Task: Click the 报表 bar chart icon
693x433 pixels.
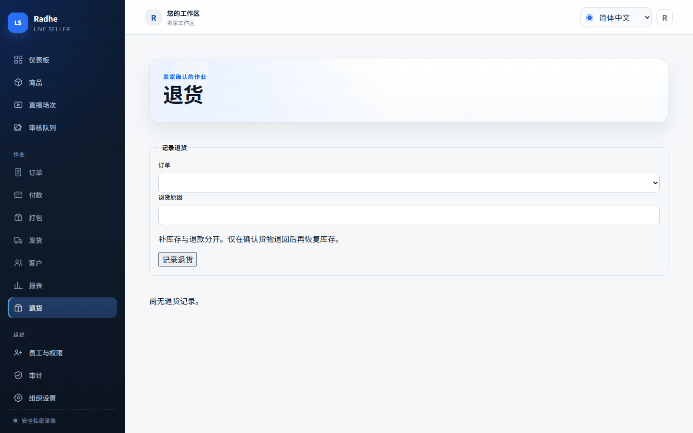Action: [18, 285]
